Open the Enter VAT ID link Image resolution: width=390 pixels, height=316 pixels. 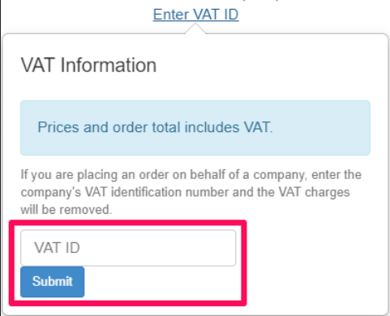pyautogui.click(x=195, y=15)
